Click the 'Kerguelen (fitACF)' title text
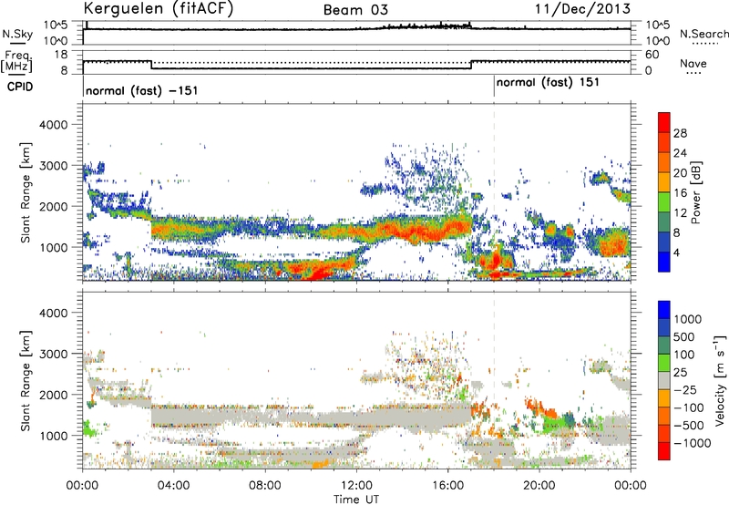 [x=158, y=8]
